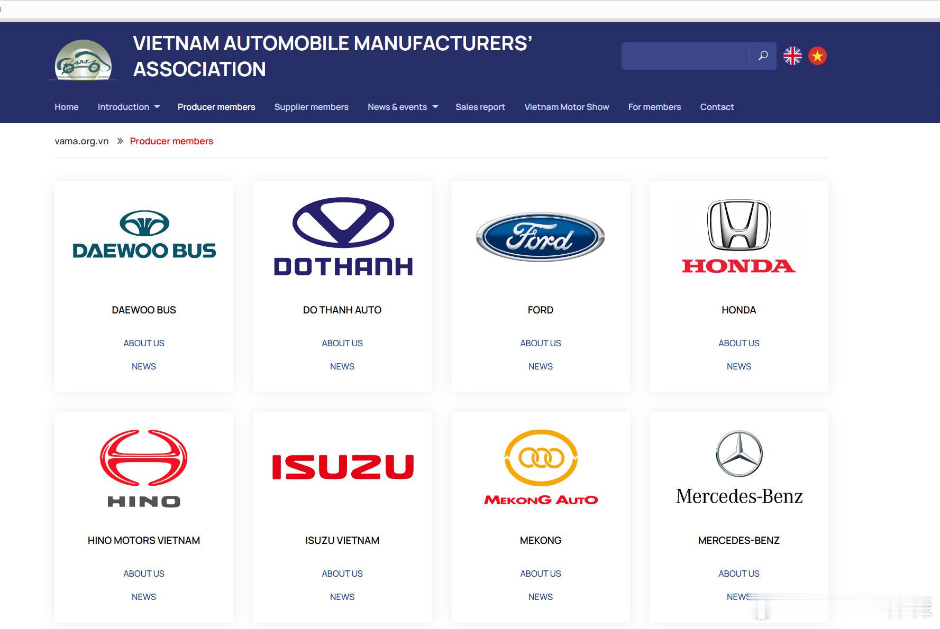940x629 pixels.
Task: Click the vama.org.vn breadcrumb link
Action: coord(81,141)
